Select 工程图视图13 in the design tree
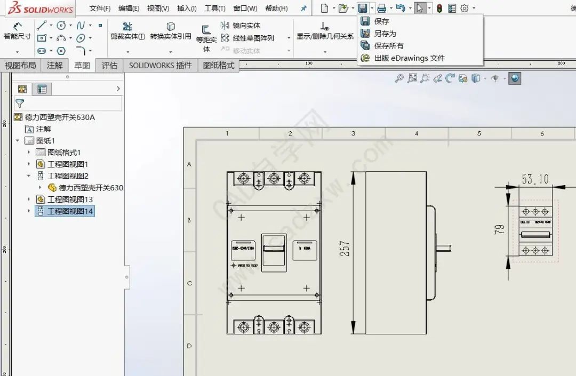The width and height of the screenshot is (576, 376). pos(67,199)
